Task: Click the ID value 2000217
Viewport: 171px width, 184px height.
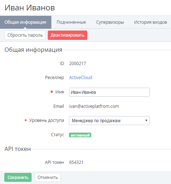Action: pos(78,64)
